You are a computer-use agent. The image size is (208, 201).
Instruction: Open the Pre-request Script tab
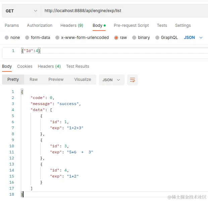click(x=131, y=26)
